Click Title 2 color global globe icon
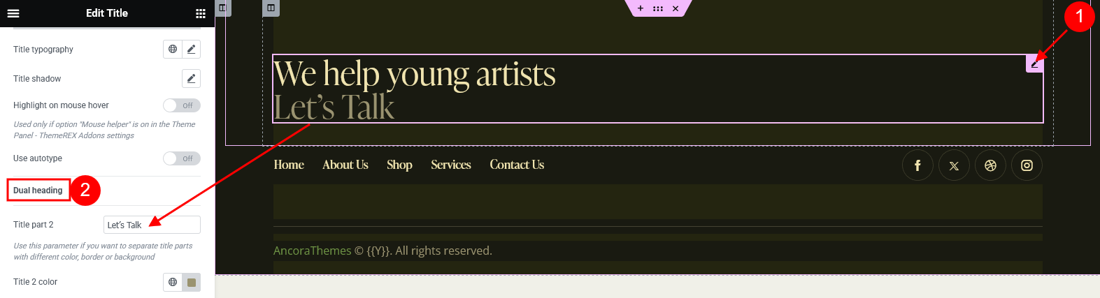Viewport: 1100px width, 298px height. pyautogui.click(x=173, y=282)
